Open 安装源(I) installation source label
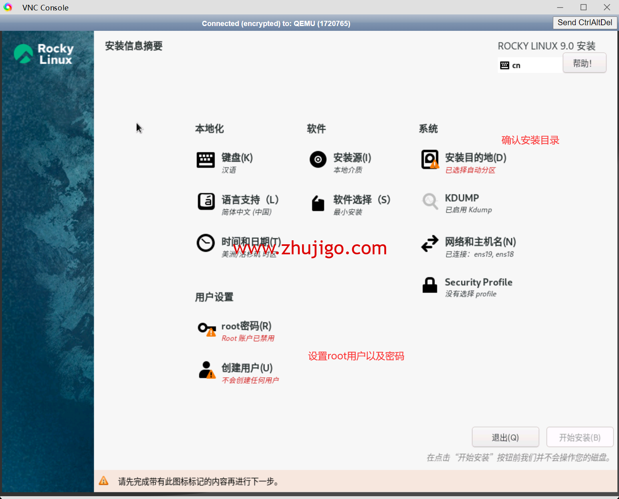This screenshot has width=619, height=499. pyautogui.click(x=352, y=158)
